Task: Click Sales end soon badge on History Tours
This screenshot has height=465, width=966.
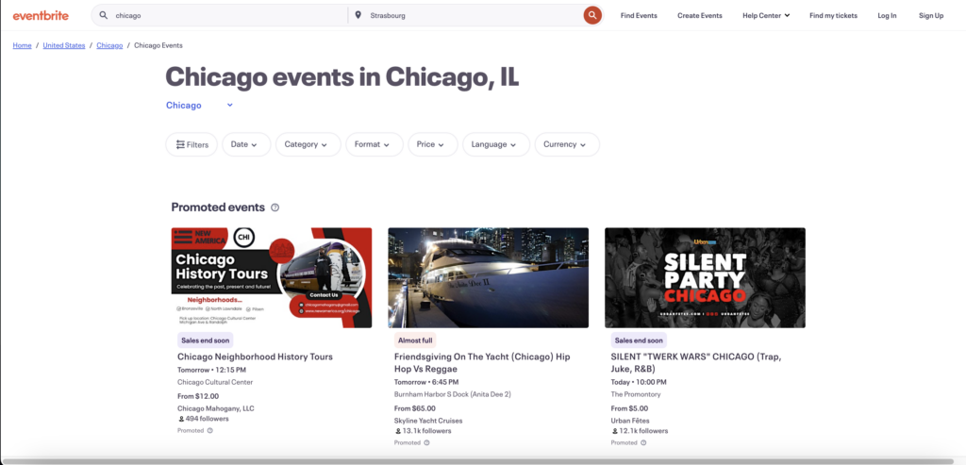Action: coord(205,340)
